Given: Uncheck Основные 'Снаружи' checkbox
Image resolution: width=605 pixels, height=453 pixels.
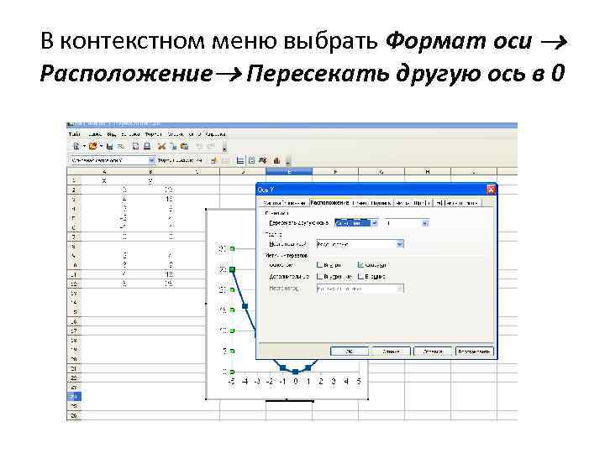Looking at the screenshot, I should [x=360, y=264].
